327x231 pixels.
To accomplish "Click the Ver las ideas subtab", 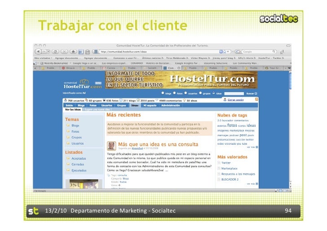I will pyautogui.click(x=73, y=109).
